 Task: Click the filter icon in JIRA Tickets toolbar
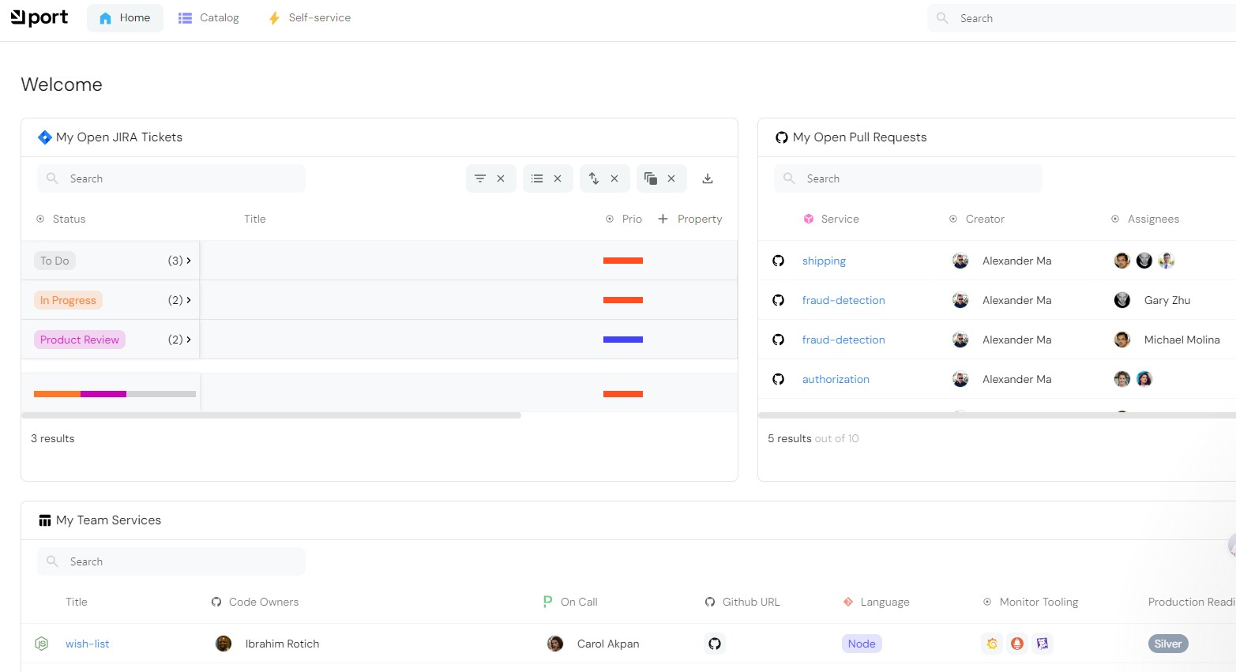[x=480, y=178]
